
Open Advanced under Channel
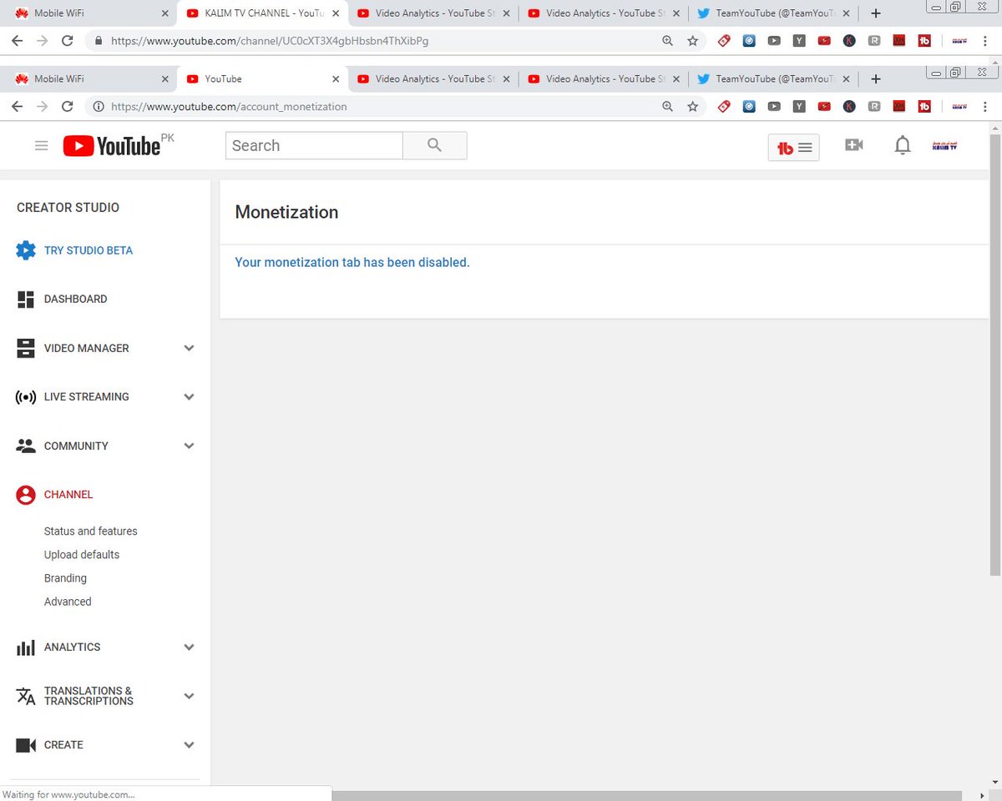(x=68, y=602)
